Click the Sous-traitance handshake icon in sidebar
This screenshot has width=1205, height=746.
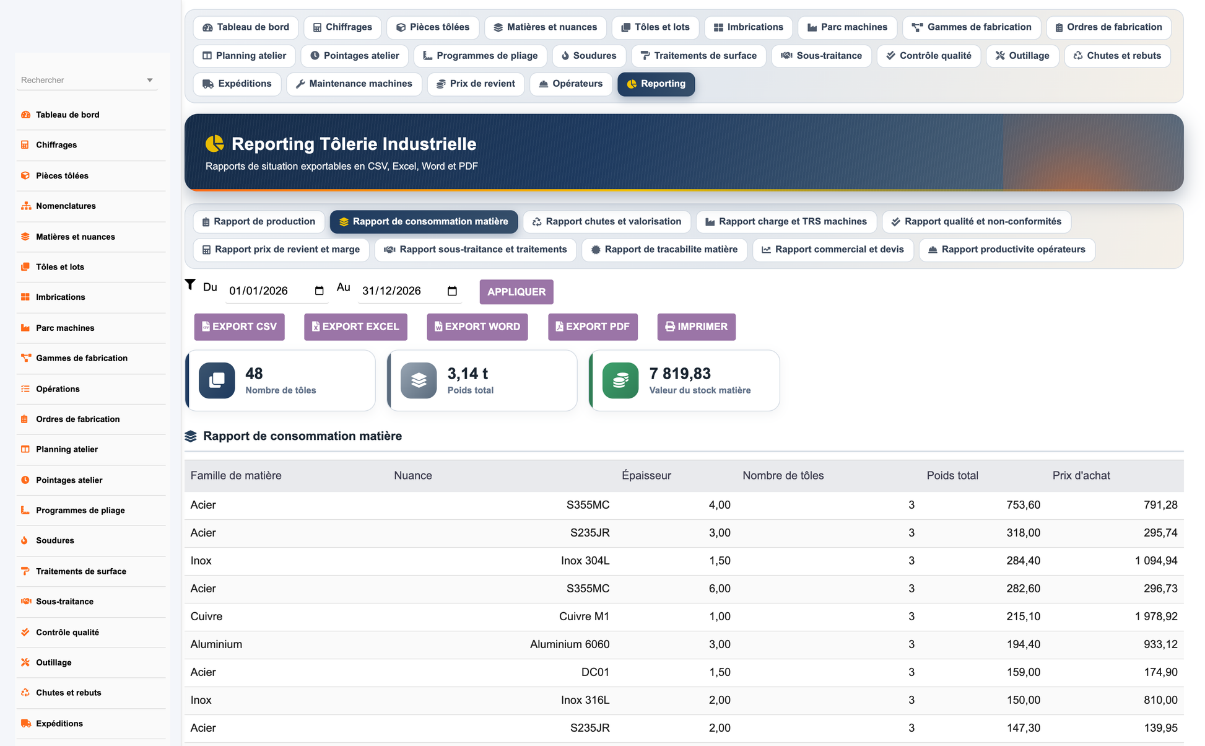click(25, 602)
